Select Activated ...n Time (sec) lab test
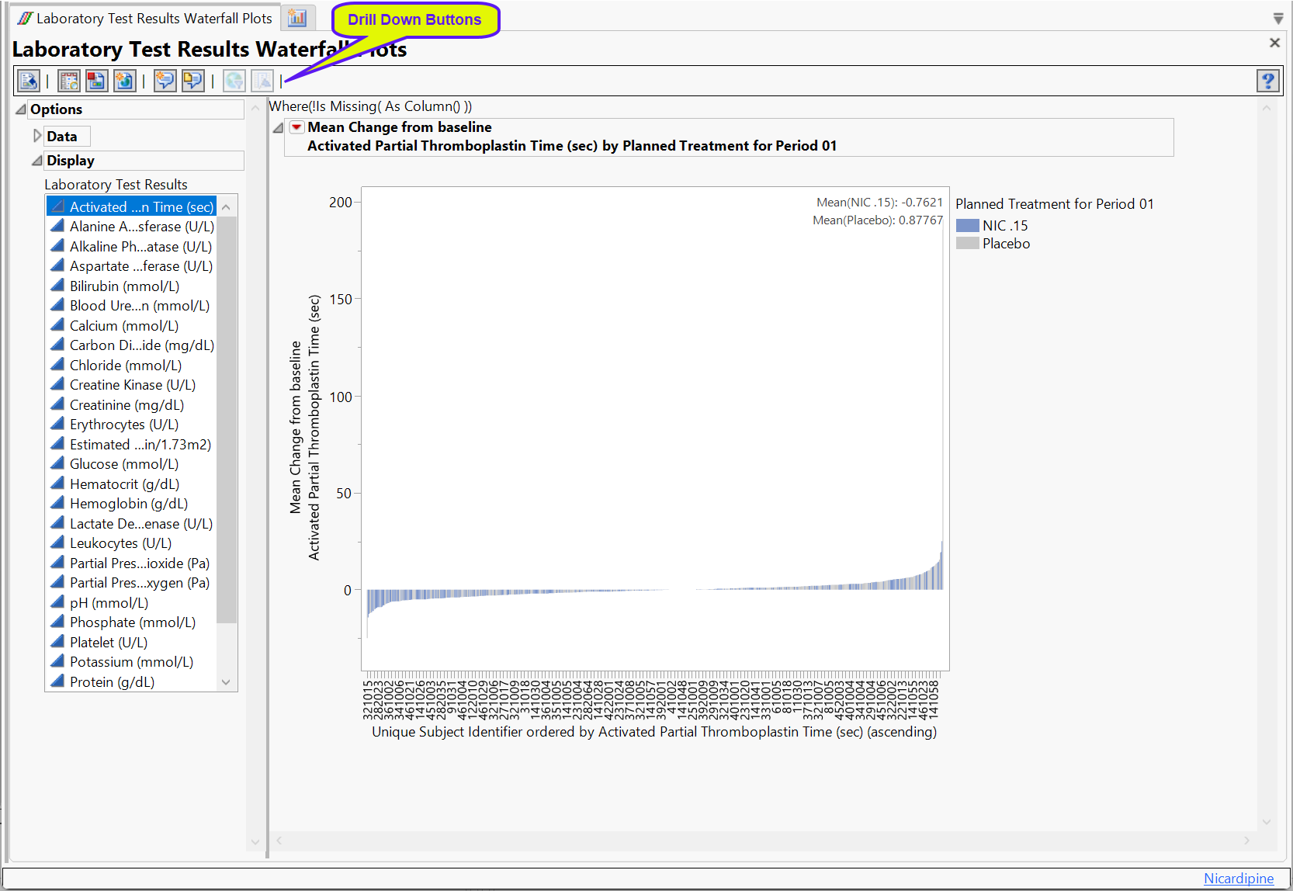1293x891 pixels. 131,206
